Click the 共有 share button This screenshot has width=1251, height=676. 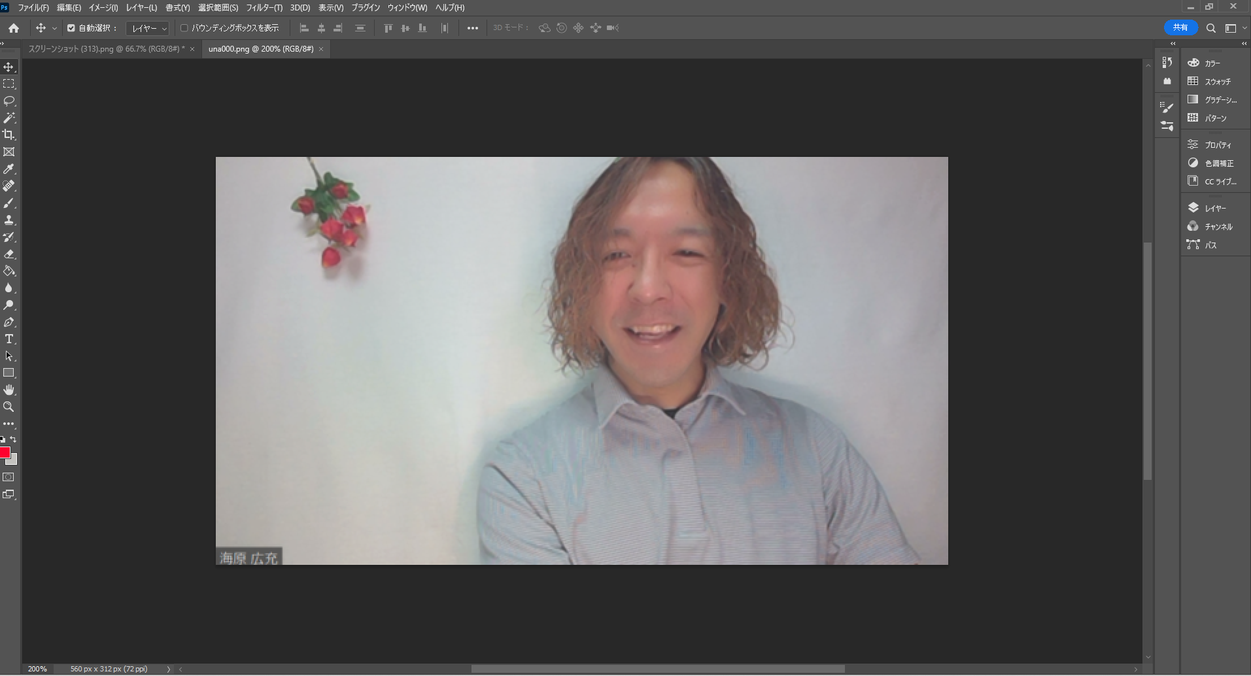coord(1180,27)
